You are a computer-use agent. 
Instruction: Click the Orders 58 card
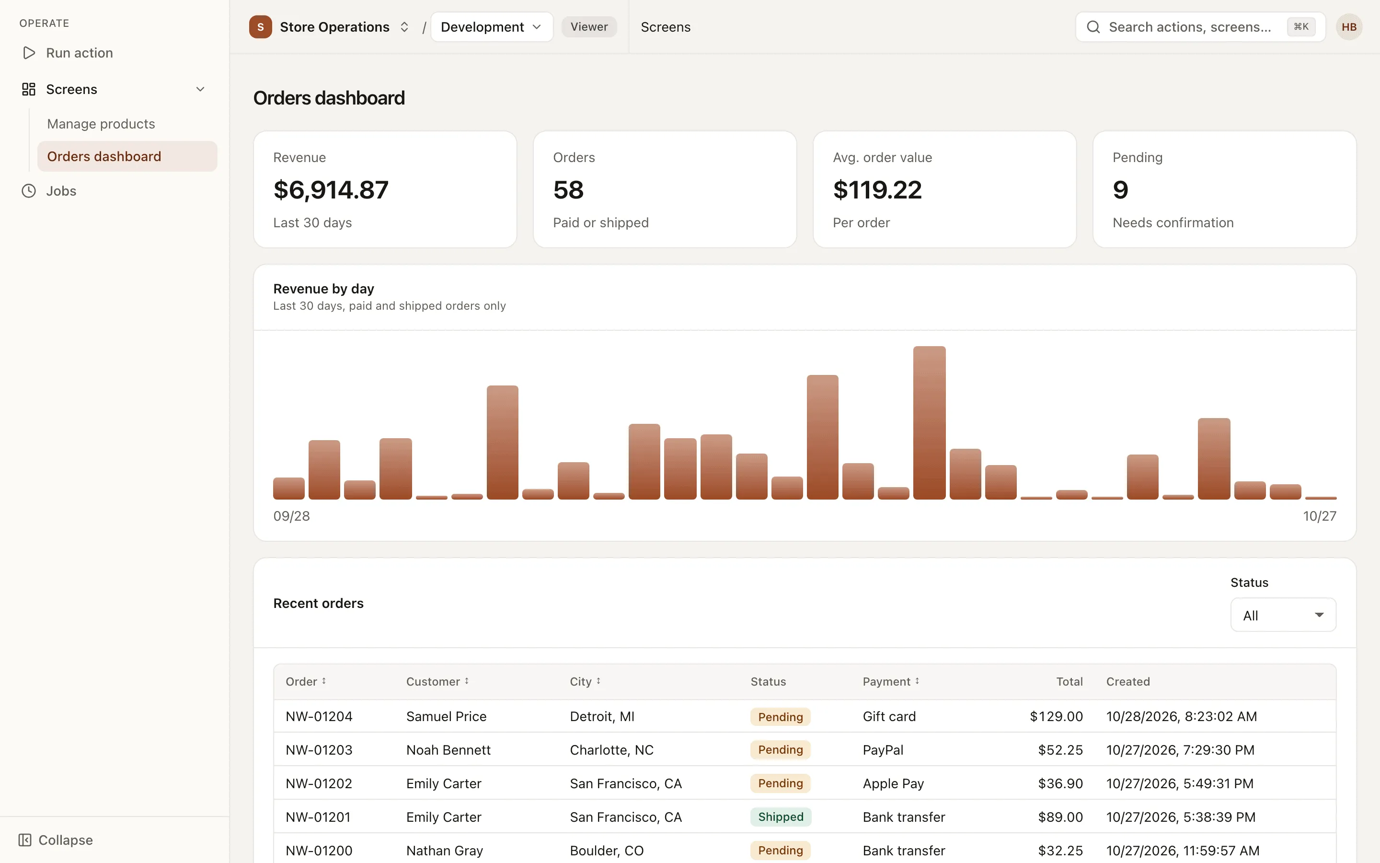pyautogui.click(x=665, y=189)
